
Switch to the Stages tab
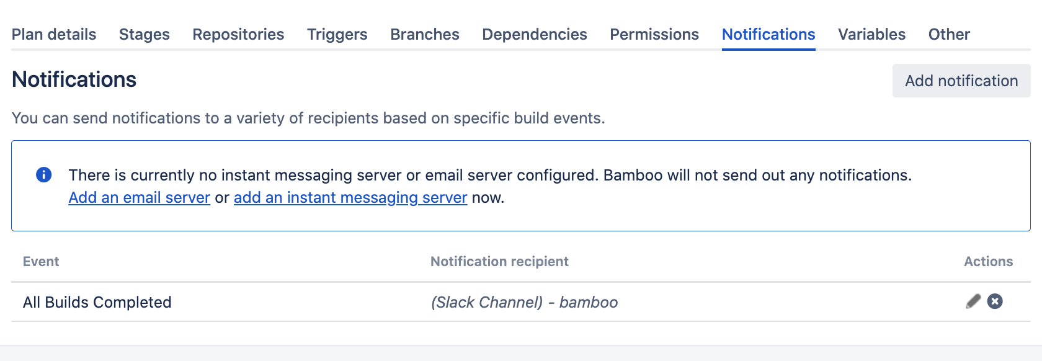(145, 35)
